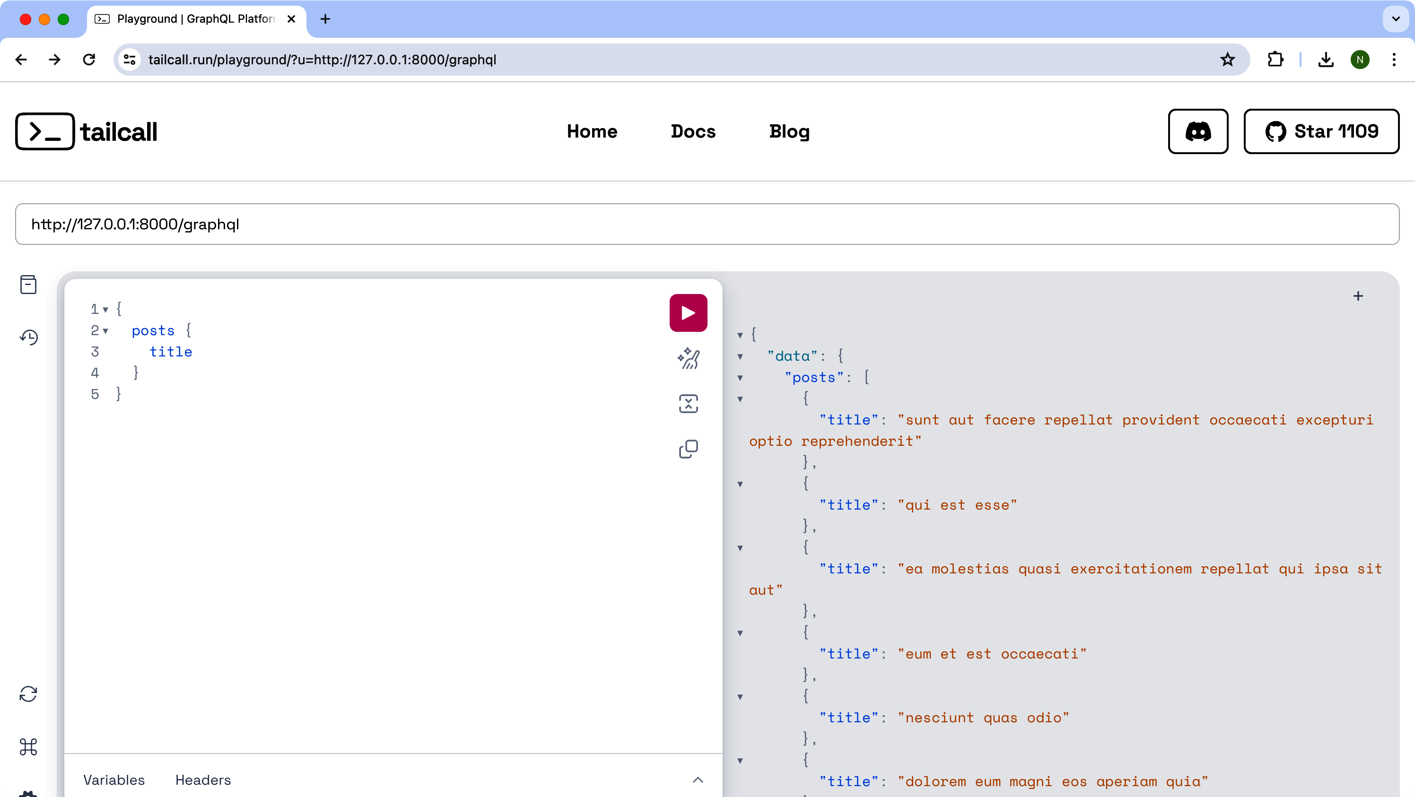Re-fetch the GraphQL schema
Image resolution: width=1415 pixels, height=797 pixels.
tap(28, 694)
